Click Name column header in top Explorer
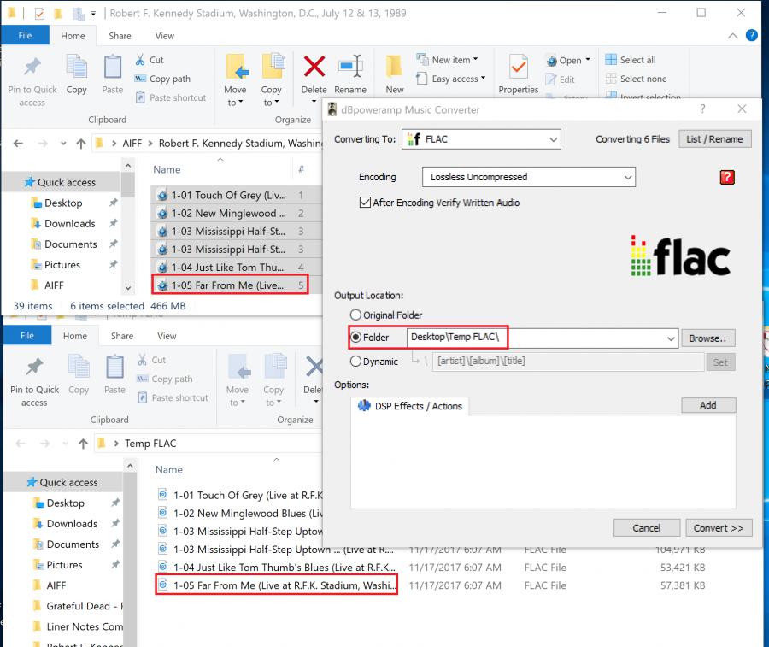769x647 pixels. 167,169
